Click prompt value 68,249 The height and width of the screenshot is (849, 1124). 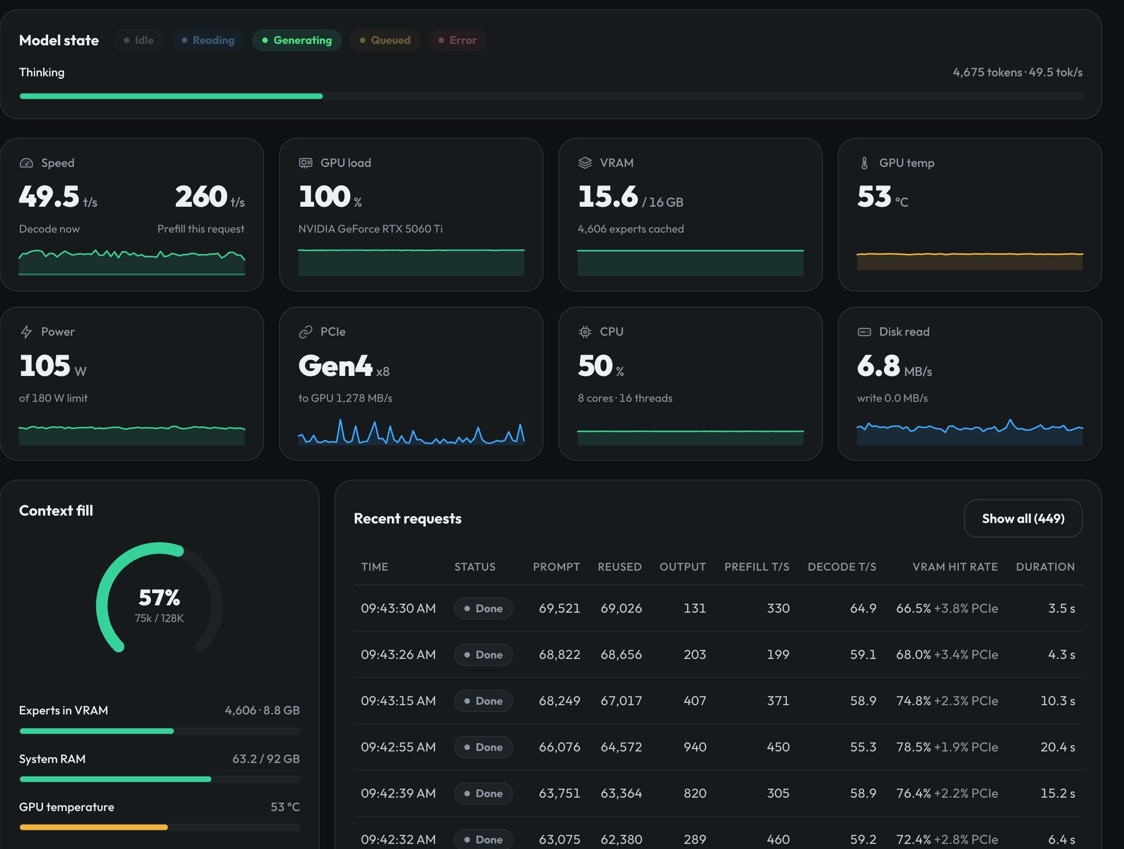(x=560, y=701)
